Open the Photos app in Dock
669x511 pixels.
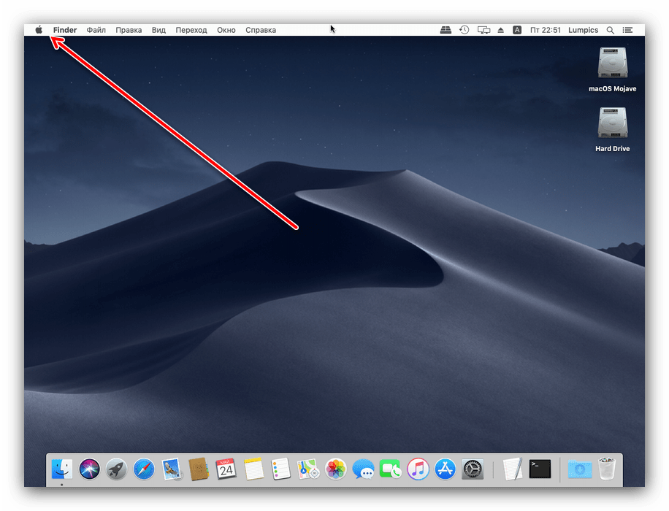point(336,469)
